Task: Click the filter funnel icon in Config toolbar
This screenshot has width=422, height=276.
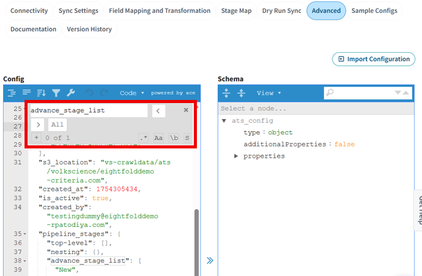Action: pos(56,93)
